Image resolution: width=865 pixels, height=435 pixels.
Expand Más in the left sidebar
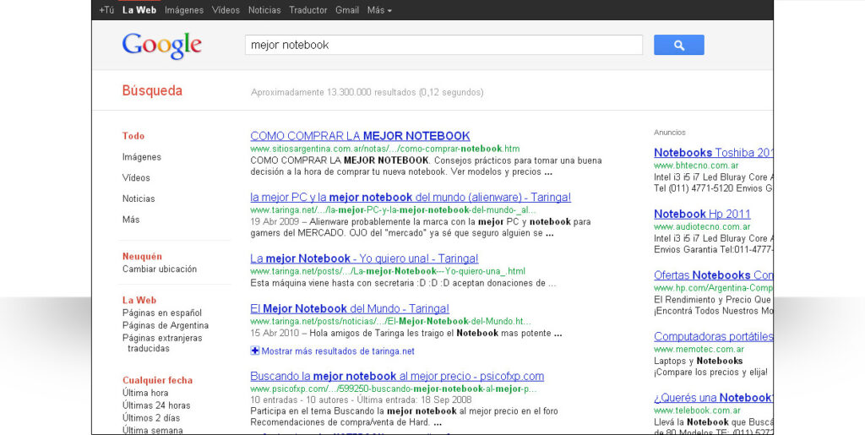(x=131, y=220)
